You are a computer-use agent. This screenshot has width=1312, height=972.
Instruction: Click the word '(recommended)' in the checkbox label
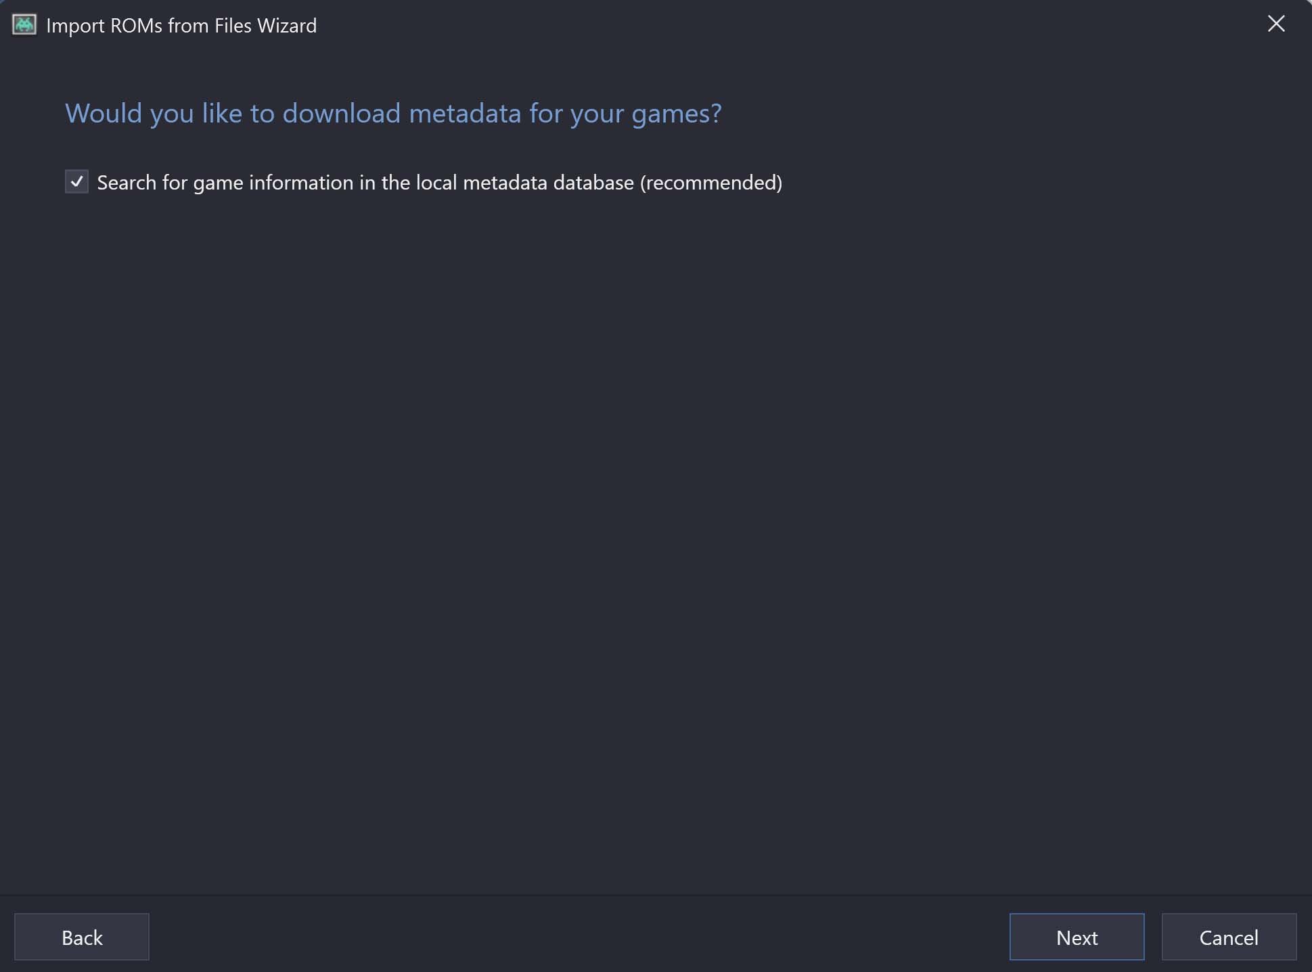tap(711, 182)
